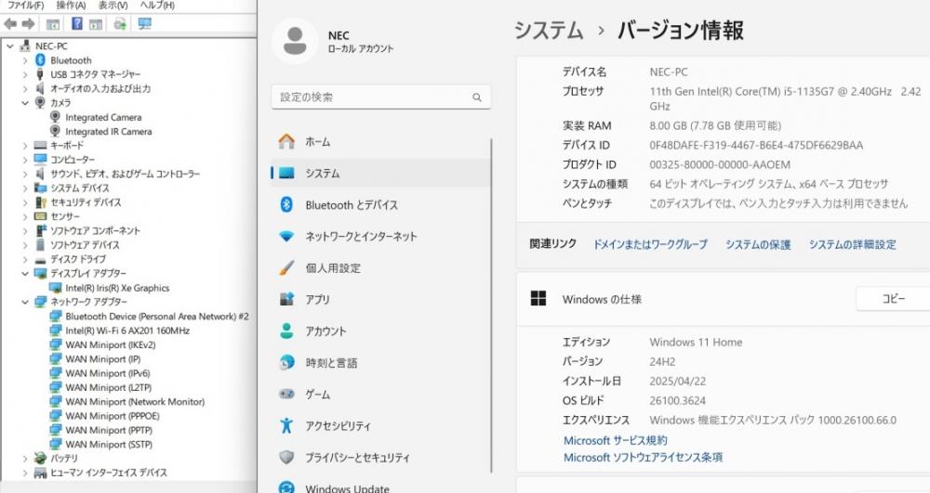Select Integrated Camera device icon

55,117
